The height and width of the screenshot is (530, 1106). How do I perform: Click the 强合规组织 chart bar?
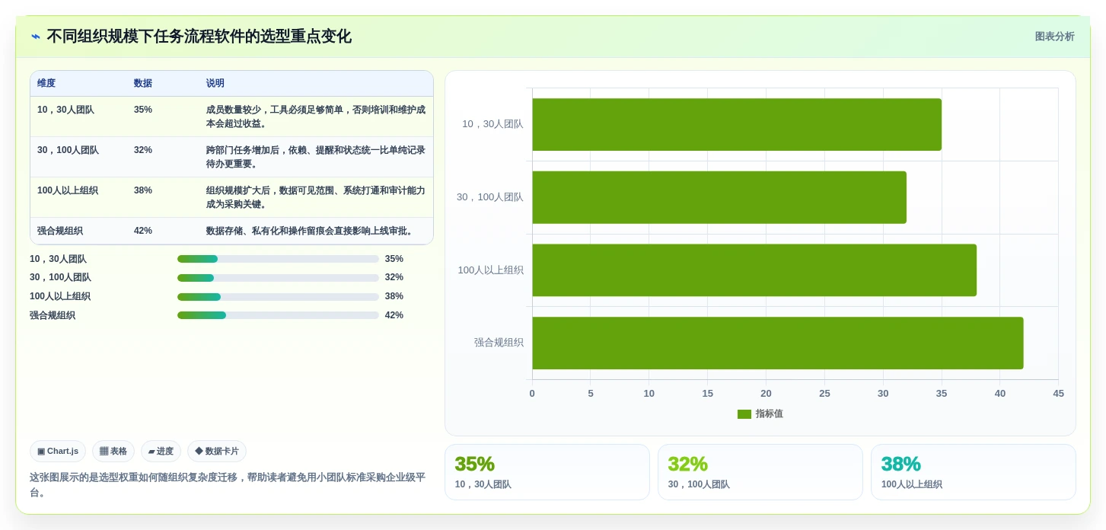click(x=778, y=343)
